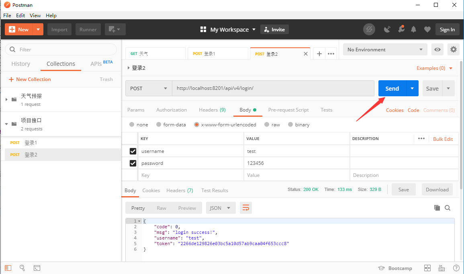Open manage environments gear icon
464x274 pixels.
pyautogui.click(x=453, y=49)
